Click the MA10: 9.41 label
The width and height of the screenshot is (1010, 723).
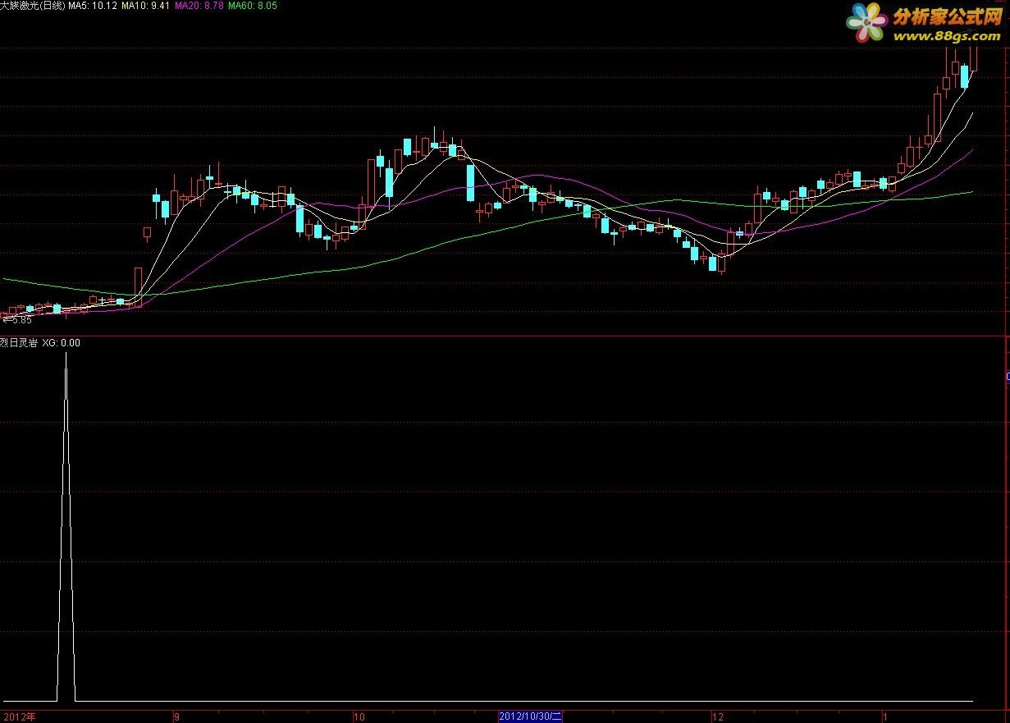[146, 6]
